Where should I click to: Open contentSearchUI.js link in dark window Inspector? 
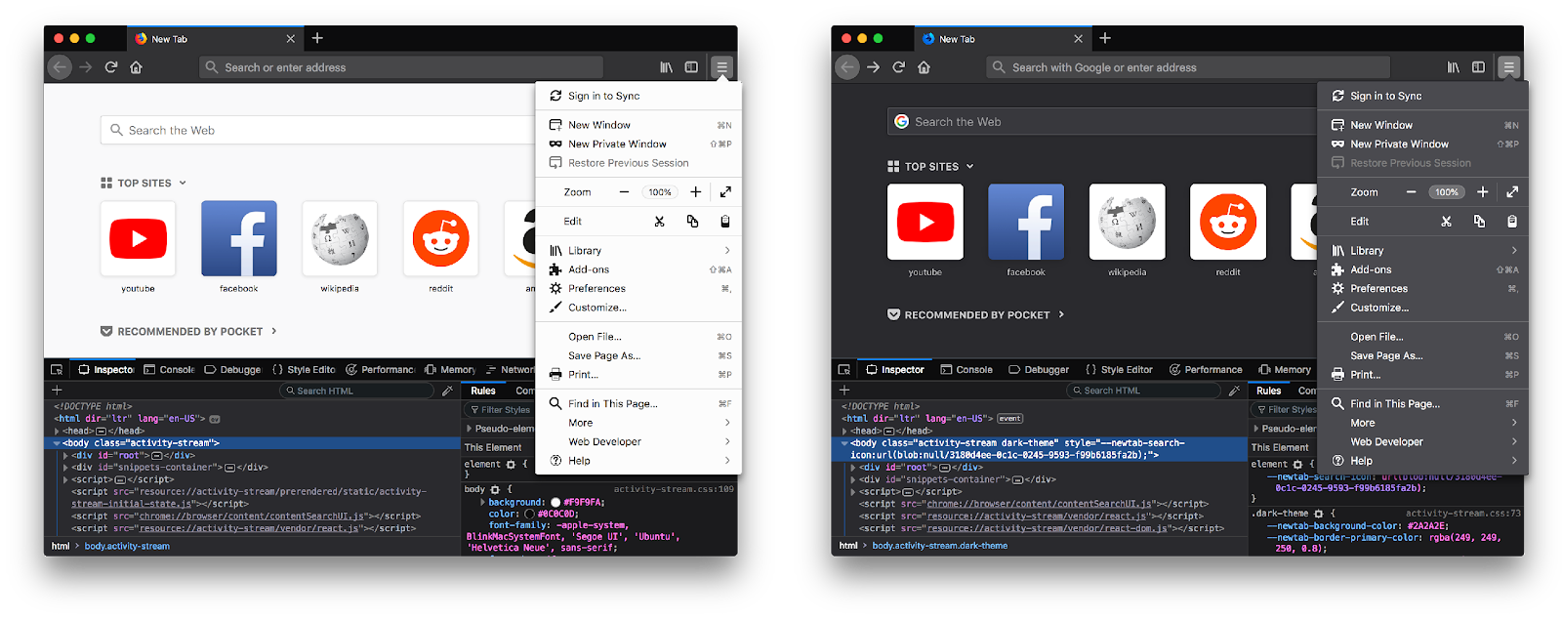pos(1040,504)
